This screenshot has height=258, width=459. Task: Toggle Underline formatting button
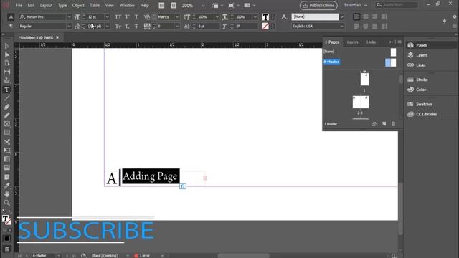click(136, 17)
